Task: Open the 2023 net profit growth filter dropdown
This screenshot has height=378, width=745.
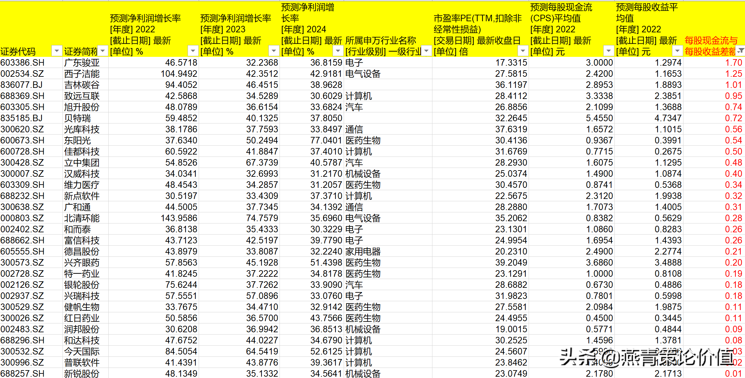Action: (x=273, y=51)
